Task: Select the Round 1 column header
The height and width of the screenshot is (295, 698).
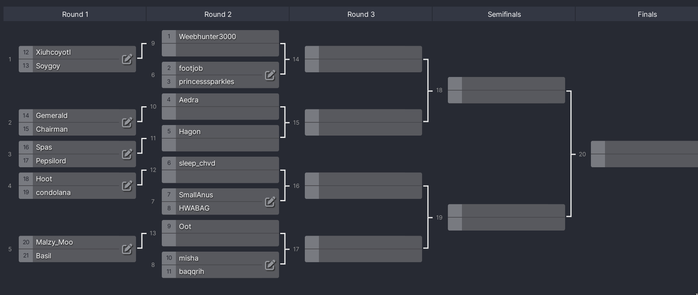Action: click(75, 14)
